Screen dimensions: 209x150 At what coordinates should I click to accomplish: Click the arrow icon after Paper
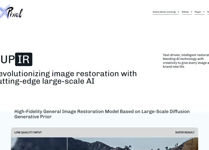pyautogui.click(x=204, y=12)
